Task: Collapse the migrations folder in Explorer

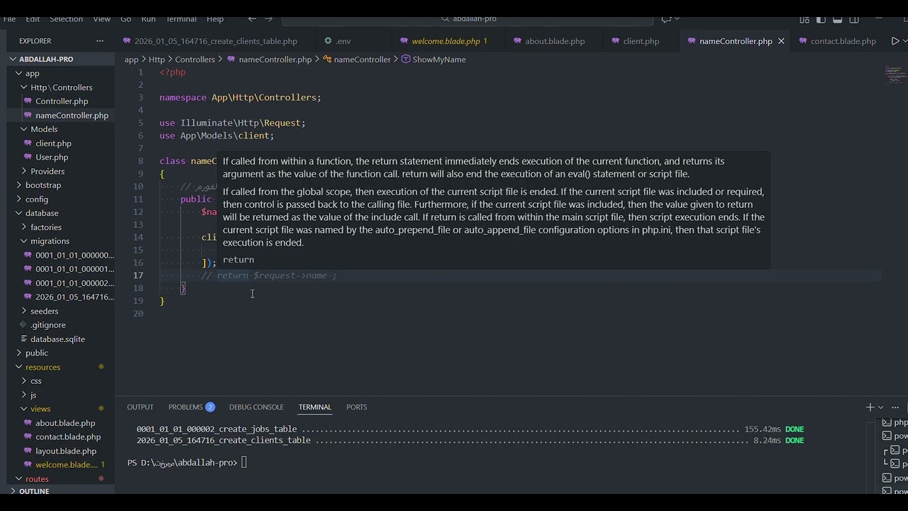Action: point(49,241)
